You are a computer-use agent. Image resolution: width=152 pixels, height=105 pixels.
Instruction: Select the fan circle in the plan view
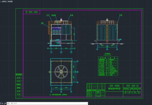[x=61, y=72]
